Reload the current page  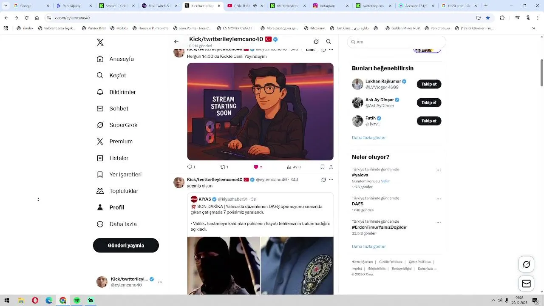coord(27,18)
